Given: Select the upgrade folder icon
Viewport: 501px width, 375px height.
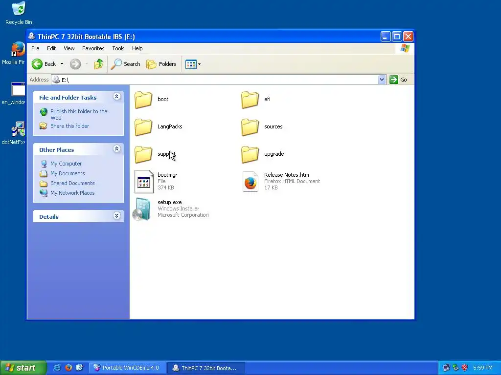Looking at the screenshot, I should pyautogui.click(x=250, y=154).
